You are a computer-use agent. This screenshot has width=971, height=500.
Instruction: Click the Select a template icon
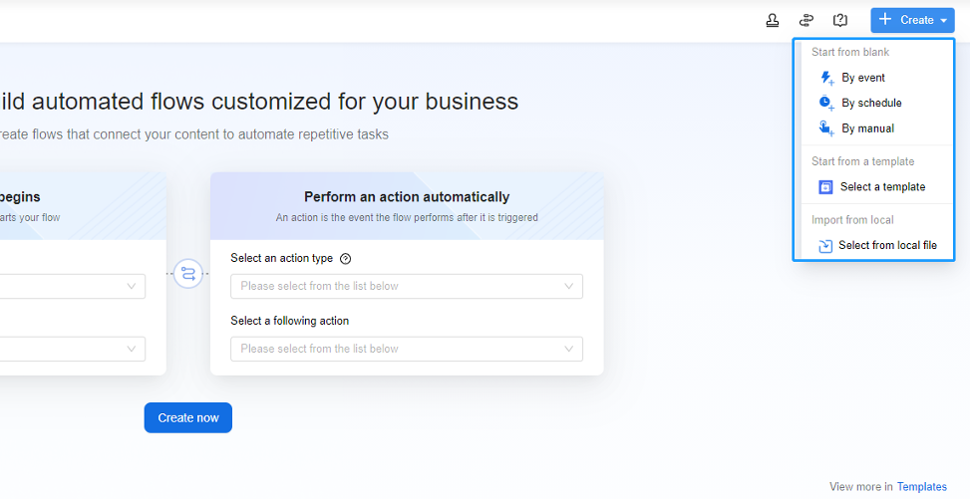pos(825,187)
